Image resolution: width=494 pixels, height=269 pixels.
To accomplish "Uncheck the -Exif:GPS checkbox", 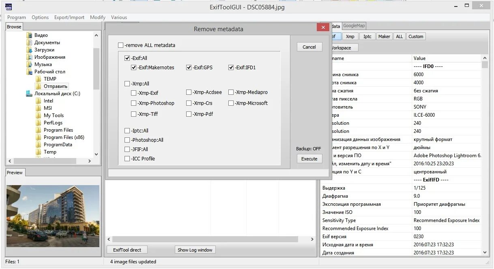I will (x=189, y=68).
